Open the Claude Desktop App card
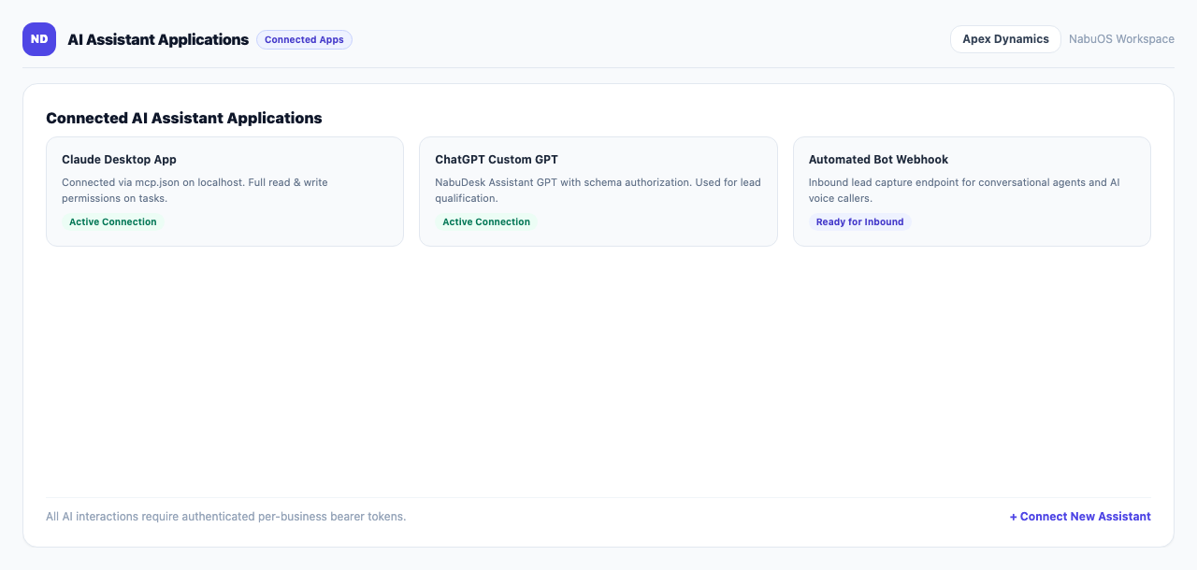Image resolution: width=1197 pixels, height=570 pixels. 224,192
